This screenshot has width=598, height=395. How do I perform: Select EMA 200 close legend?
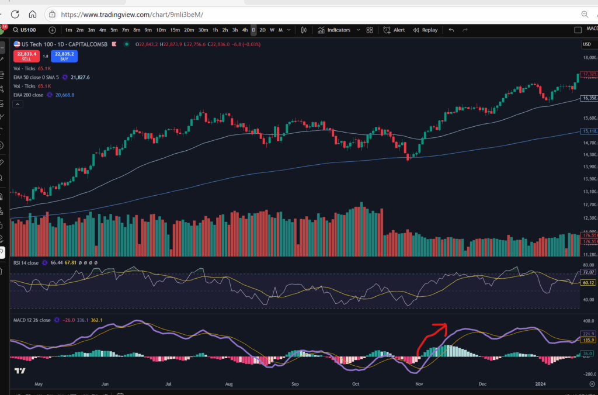point(28,95)
